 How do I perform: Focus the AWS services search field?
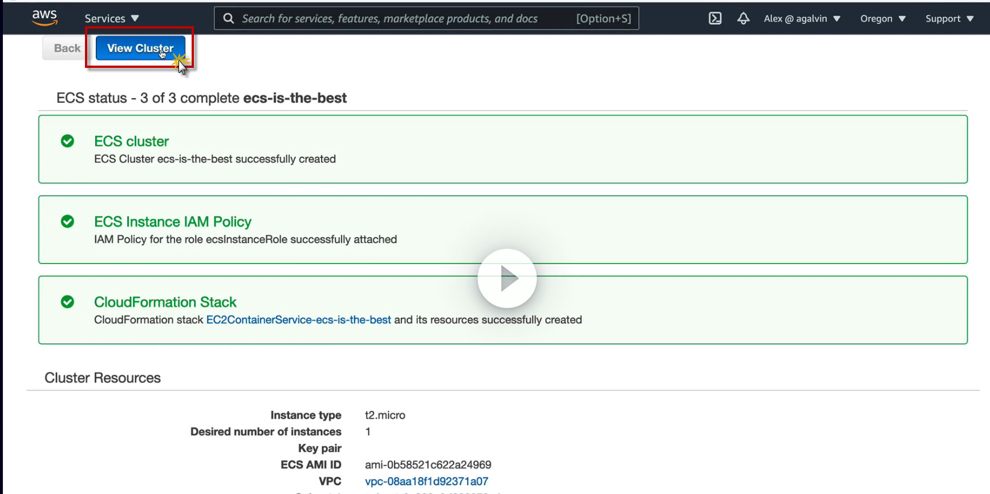coord(399,18)
